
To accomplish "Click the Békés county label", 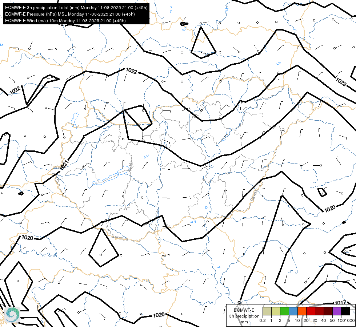I will [254, 195].
